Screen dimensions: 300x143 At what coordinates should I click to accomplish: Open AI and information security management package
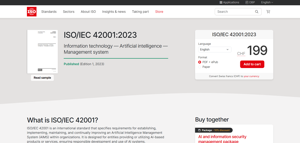(222, 139)
